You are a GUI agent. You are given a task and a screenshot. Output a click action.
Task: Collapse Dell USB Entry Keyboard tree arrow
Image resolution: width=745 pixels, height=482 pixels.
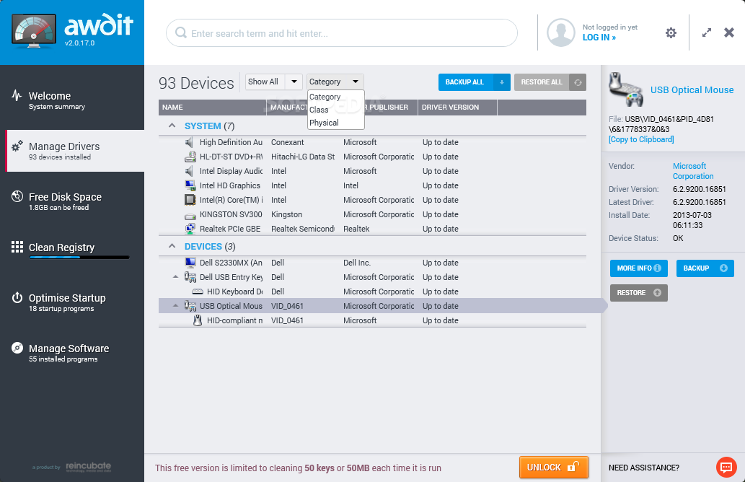point(176,276)
